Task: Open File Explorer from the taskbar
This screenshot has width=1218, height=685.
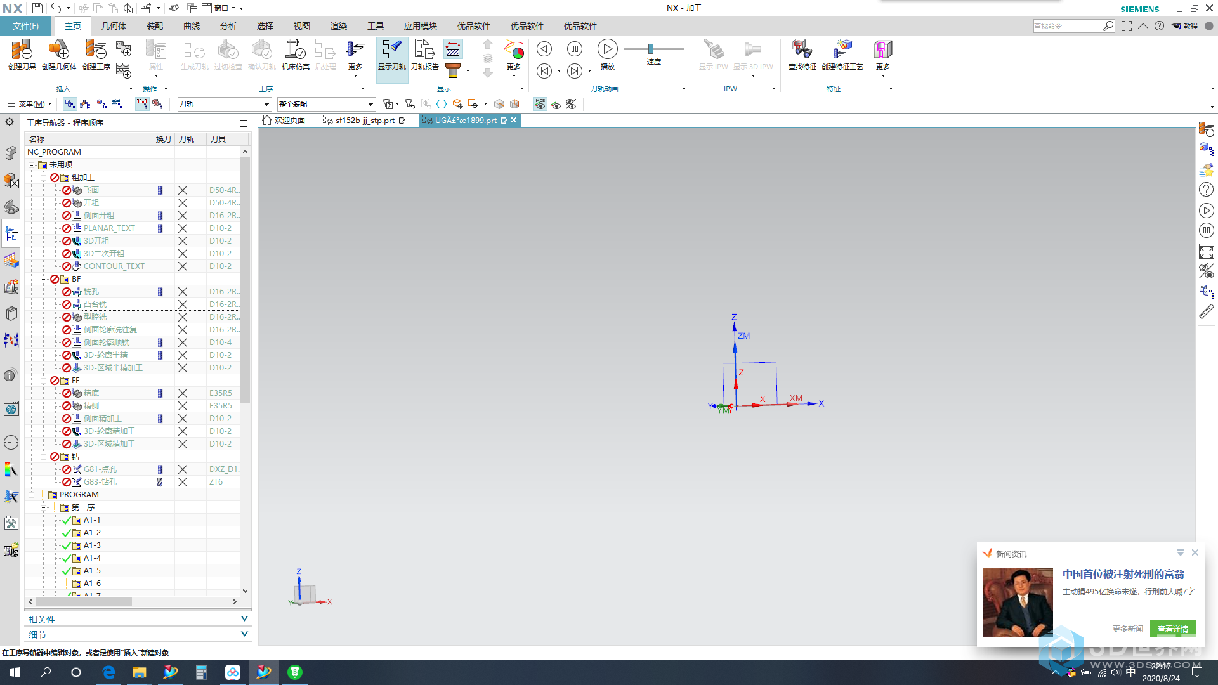Action: click(x=139, y=672)
